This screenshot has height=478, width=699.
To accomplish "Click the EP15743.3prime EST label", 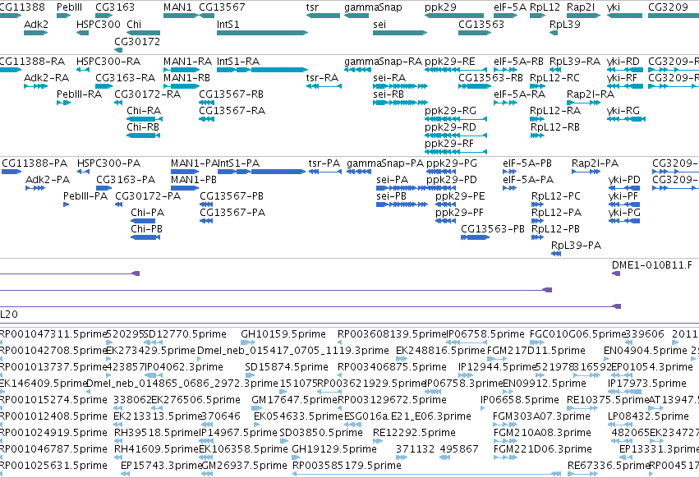I will pos(161,466).
